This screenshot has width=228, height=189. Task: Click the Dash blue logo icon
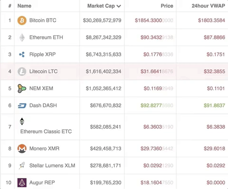pyautogui.click(x=22, y=105)
